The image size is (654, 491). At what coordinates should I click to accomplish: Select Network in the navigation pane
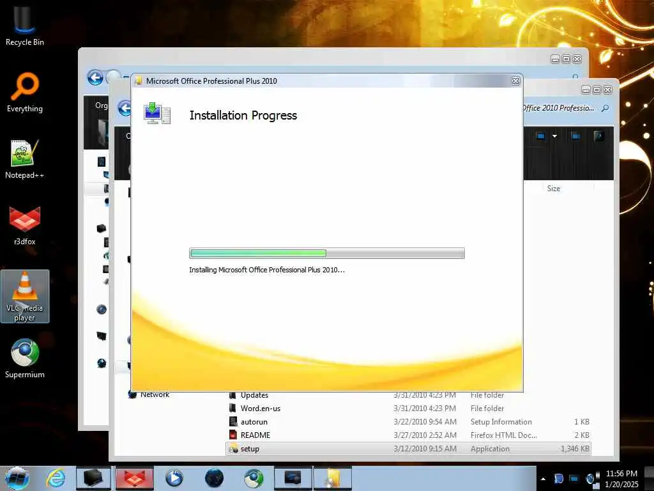155,394
